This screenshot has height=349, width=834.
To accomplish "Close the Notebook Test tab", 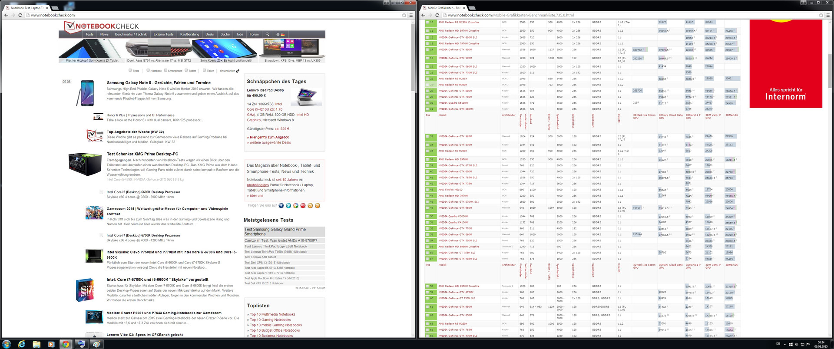I will coord(47,8).
